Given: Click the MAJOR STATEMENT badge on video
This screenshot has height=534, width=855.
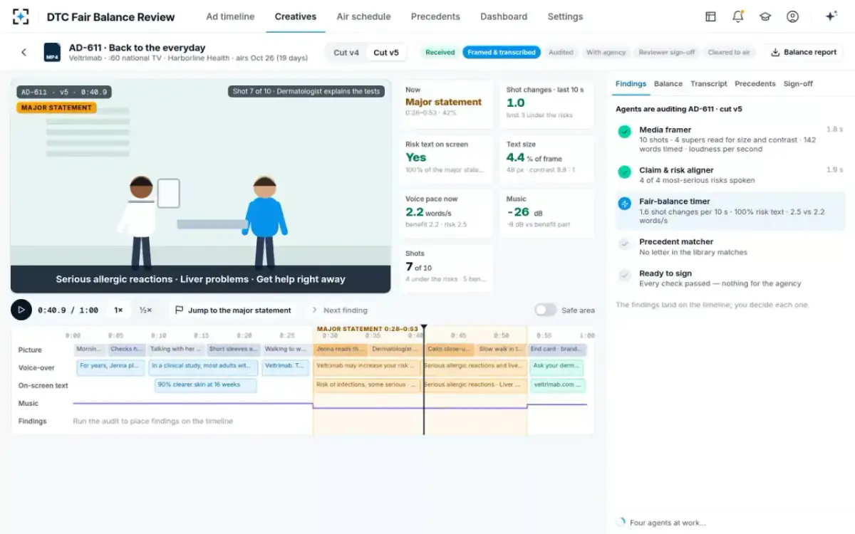Looking at the screenshot, I should pyautogui.click(x=56, y=108).
